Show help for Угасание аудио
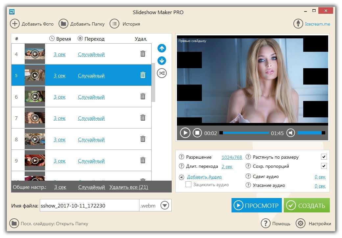This screenshot has width=342, height=238. (248, 185)
